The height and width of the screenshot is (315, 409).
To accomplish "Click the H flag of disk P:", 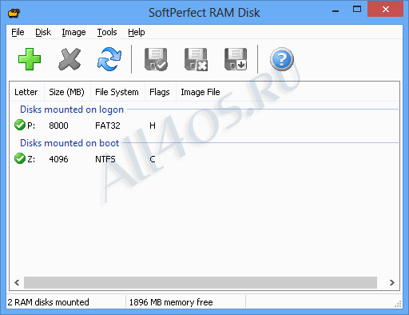I will click(153, 126).
